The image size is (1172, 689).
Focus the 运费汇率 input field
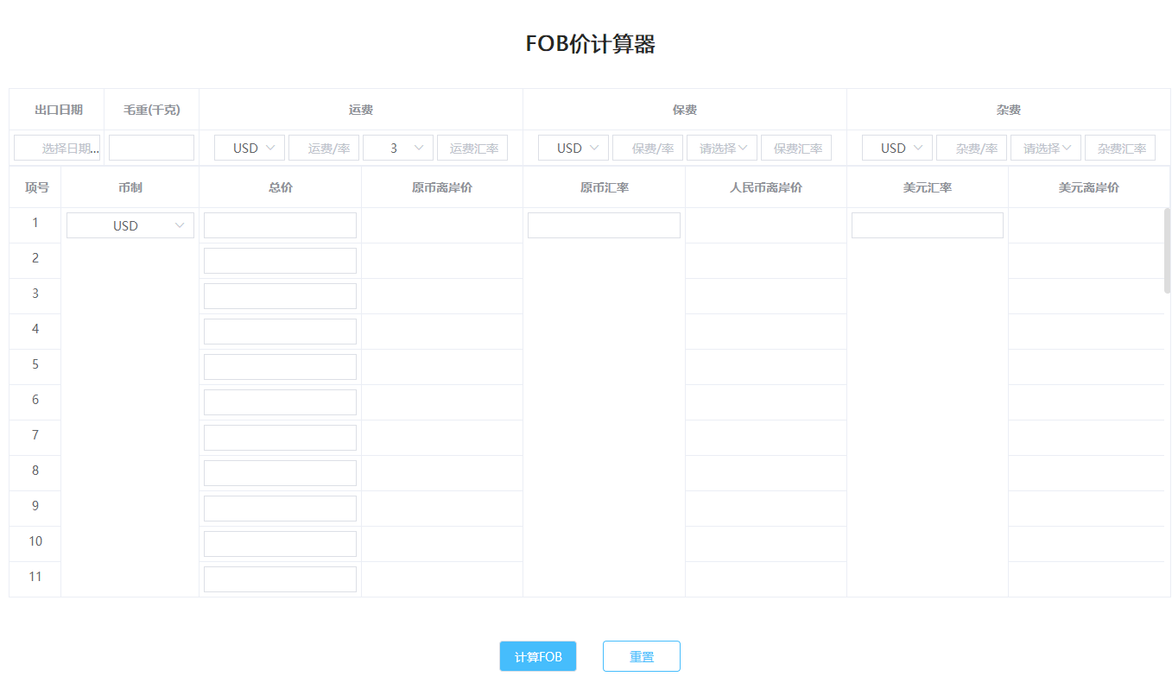(x=472, y=148)
